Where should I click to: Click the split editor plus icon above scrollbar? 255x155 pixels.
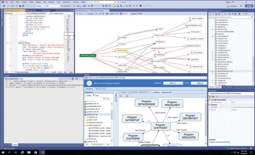pyautogui.click(x=69, y=16)
